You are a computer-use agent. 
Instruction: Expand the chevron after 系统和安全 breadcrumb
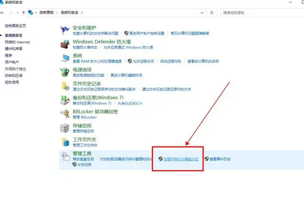pyautogui.click(x=81, y=13)
